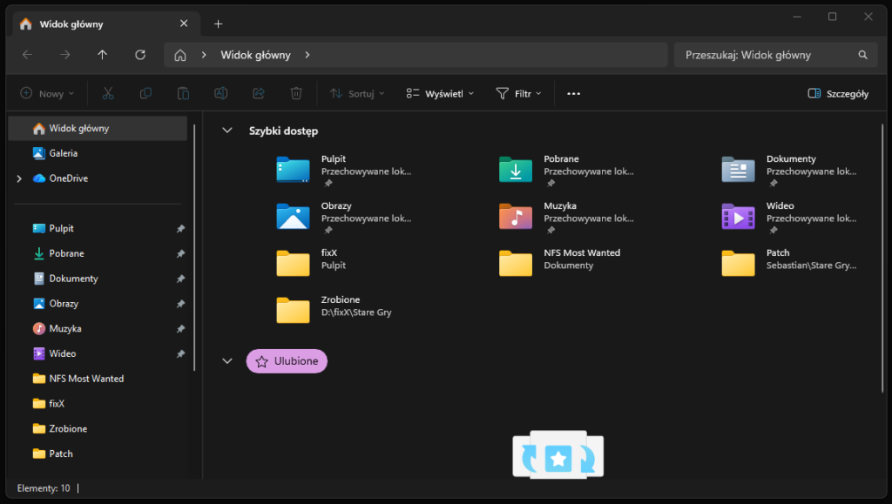Refresh the current folder view
The image size is (892, 504).
[x=140, y=55]
